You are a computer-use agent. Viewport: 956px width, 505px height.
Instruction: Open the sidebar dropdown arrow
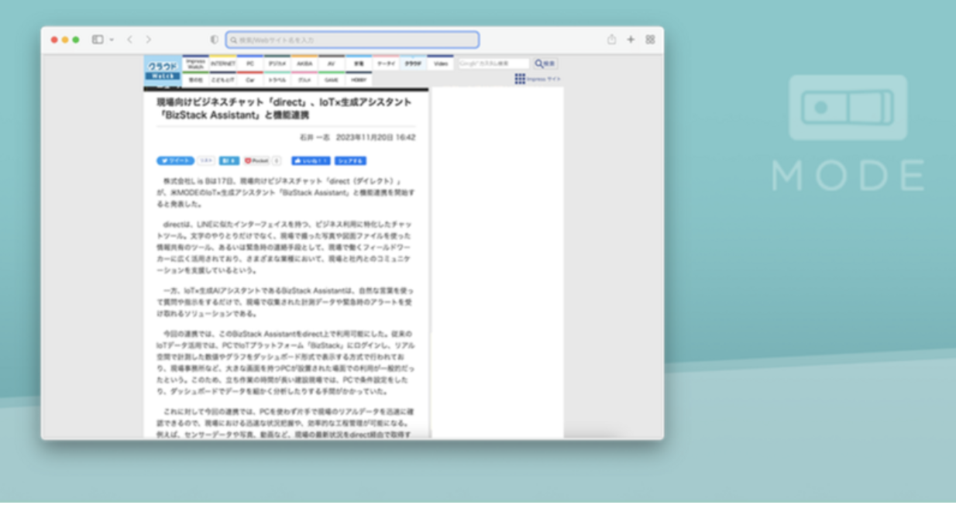(x=112, y=40)
